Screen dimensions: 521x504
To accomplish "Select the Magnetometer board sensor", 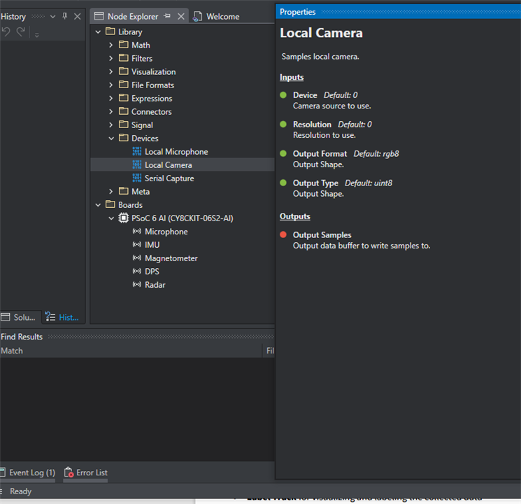I will pyautogui.click(x=171, y=258).
